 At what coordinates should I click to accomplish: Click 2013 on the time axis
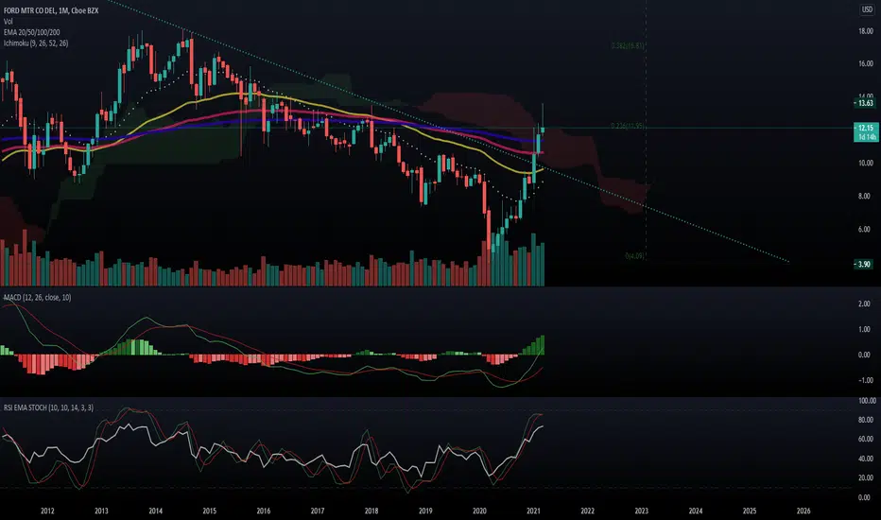pos(101,511)
